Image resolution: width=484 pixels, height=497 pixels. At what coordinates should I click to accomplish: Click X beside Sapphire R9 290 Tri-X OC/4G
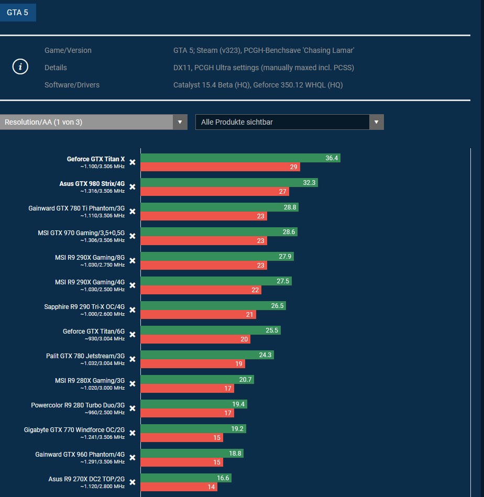pyautogui.click(x=133, y=310)
